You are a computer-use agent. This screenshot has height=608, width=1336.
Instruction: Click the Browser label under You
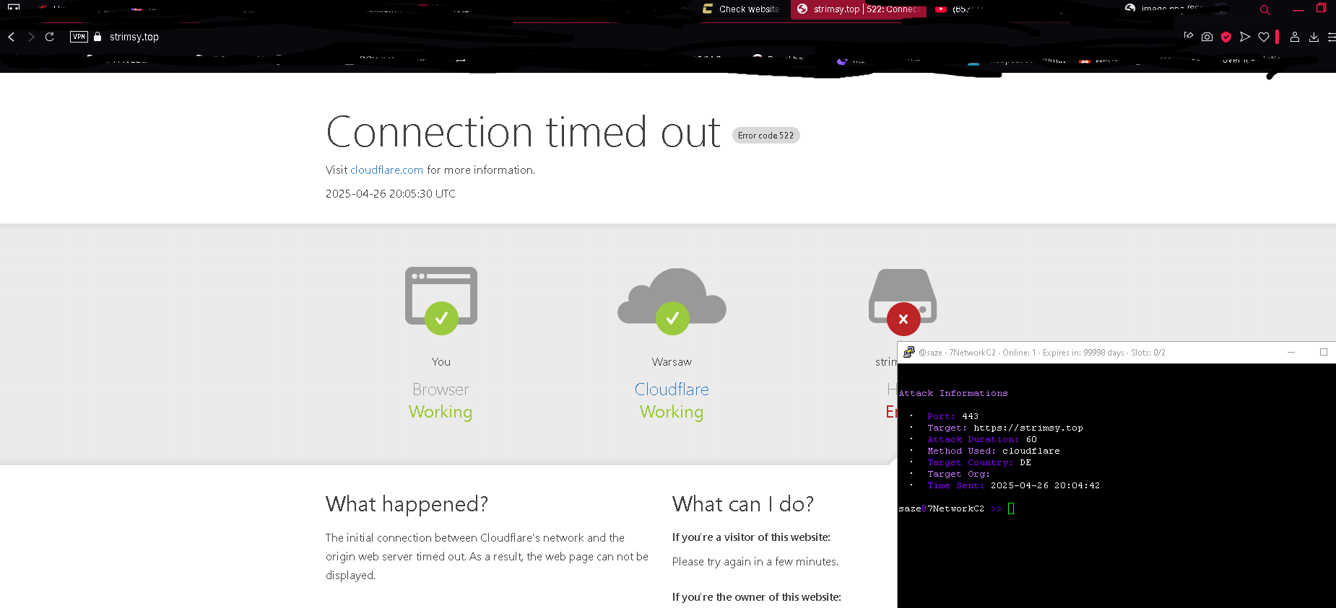[441, 389]
